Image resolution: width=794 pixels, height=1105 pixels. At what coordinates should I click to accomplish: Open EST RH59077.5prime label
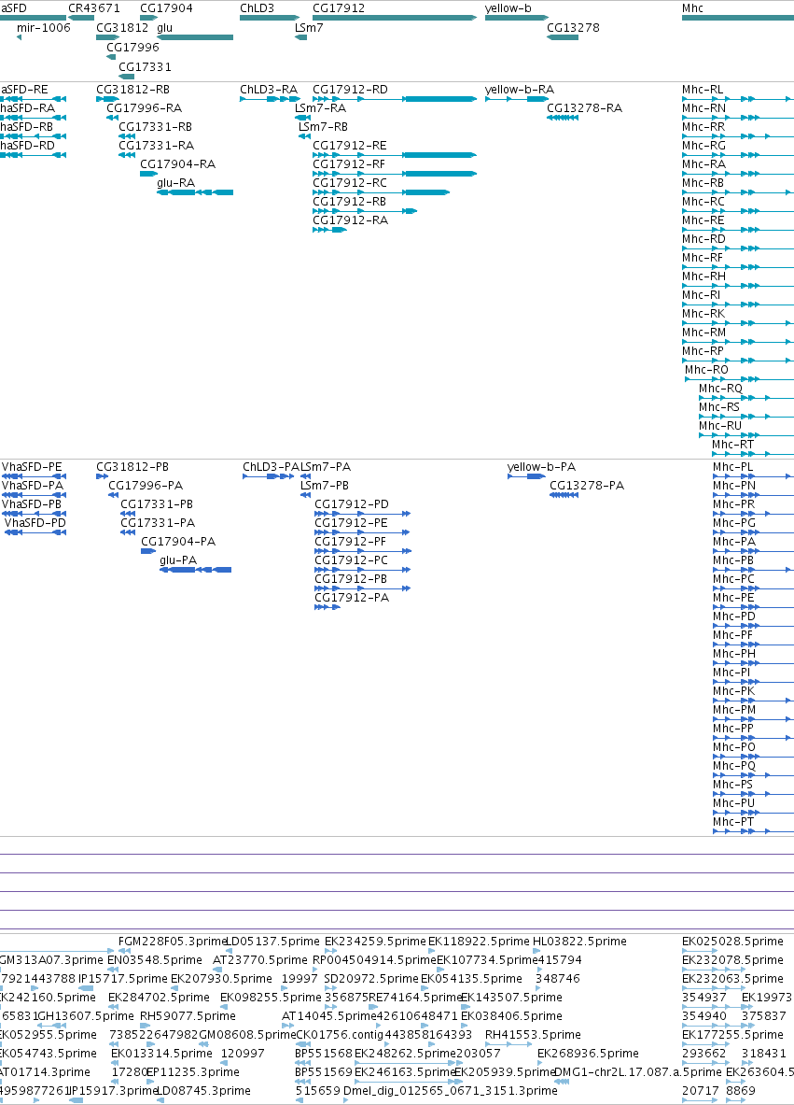188,1016
